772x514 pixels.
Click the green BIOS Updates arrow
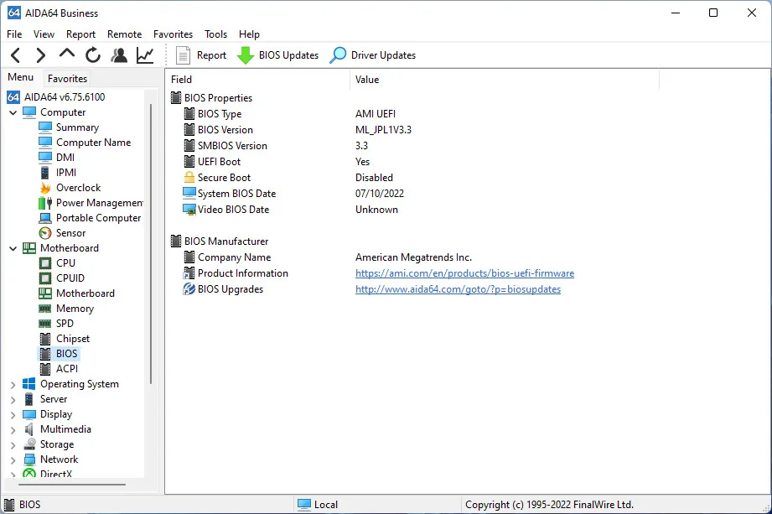point(246,55)
